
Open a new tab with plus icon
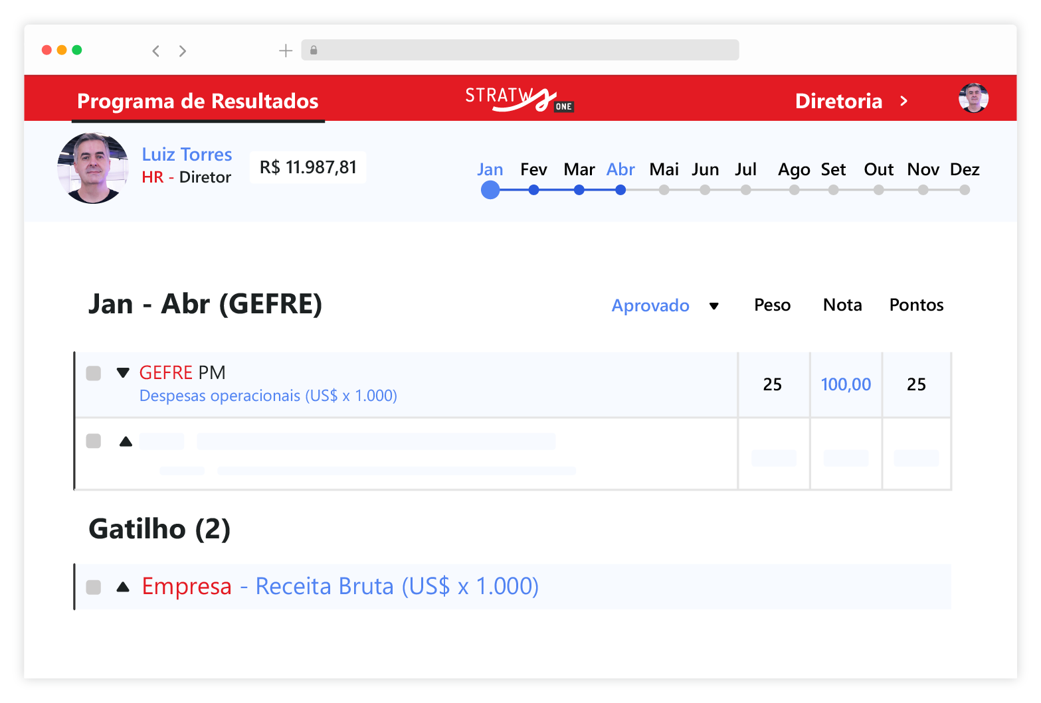pos(286,50)
